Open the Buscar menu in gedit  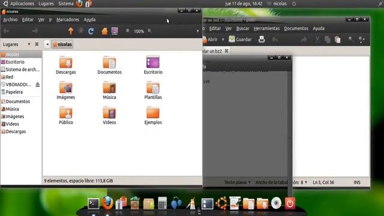242,28
